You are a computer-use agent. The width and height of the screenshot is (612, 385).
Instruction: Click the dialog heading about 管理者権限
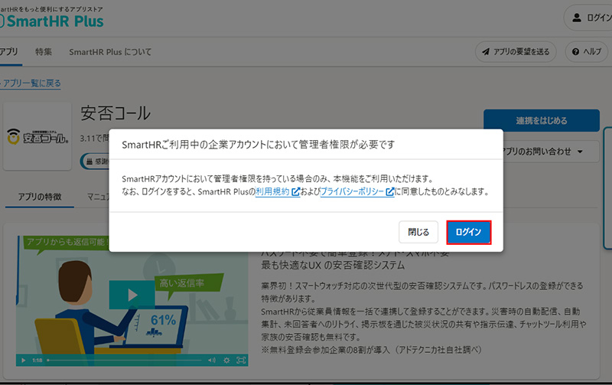[259, 145]
